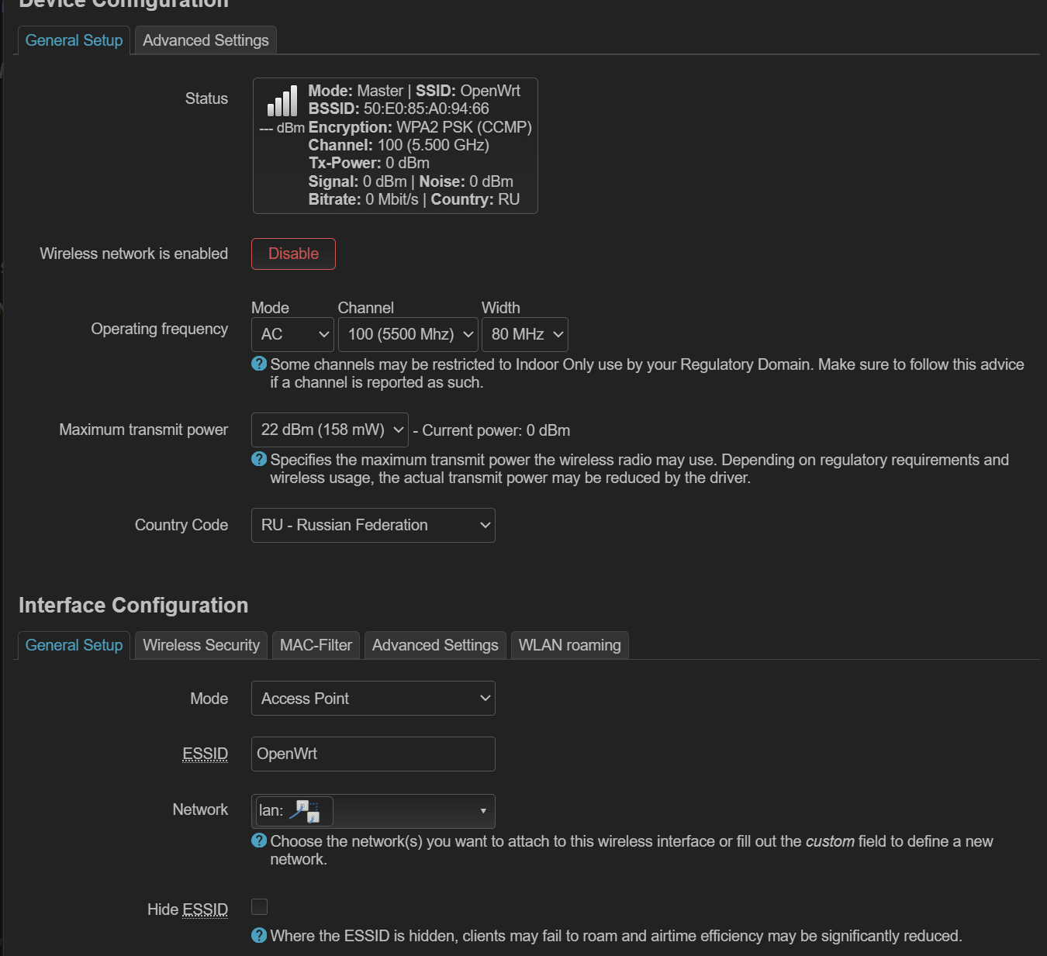Open the operating frequency Mode AC dropdown
The width and height of the screenshot is (1047, 956).
pos(292,334)
